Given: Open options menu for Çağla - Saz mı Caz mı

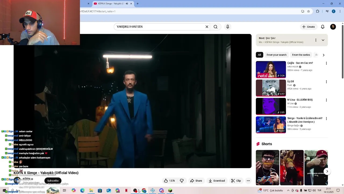Looking at the screenshot, I should tap(326, 63).
